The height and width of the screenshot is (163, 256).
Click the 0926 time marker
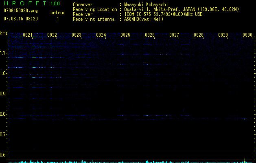[x=150, y=35]
